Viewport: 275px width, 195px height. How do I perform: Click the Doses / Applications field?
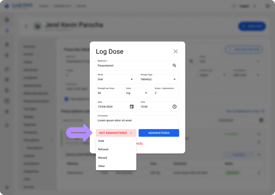click(x=166, y=93)
